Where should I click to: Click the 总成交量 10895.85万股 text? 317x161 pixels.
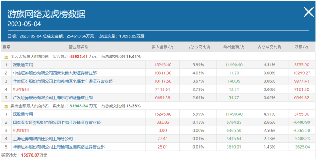coord(122,36)
